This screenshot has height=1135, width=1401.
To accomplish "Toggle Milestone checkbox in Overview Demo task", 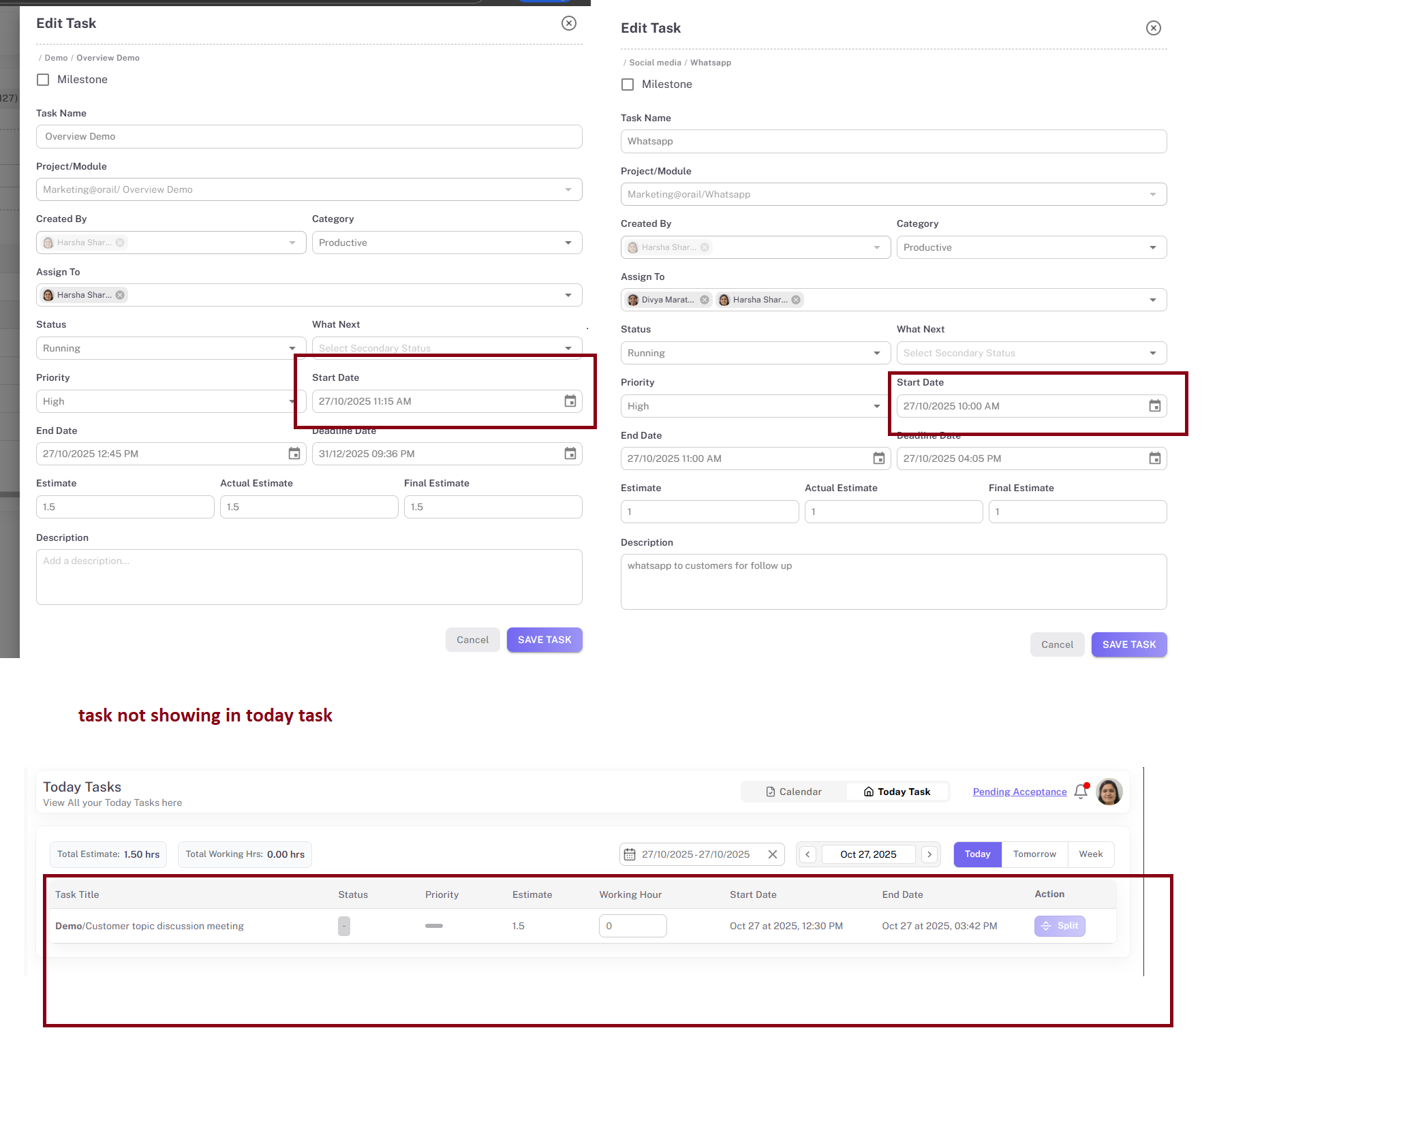I will (x=43, y=80).
